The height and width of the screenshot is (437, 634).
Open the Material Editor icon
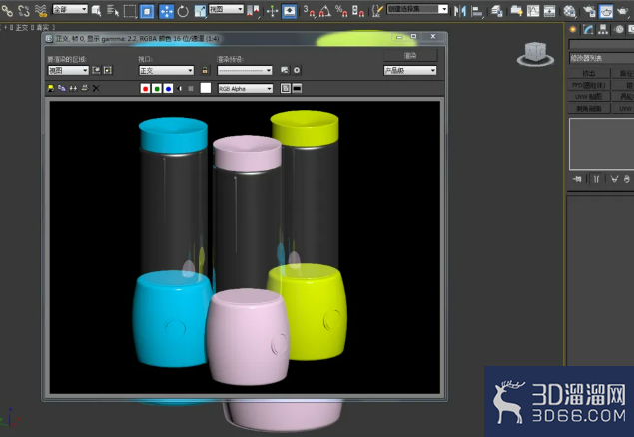coord(569,11)
